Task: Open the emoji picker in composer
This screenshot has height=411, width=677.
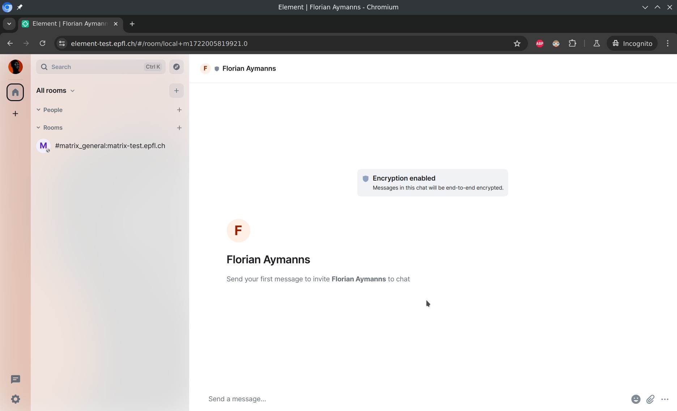Action: 635,399
